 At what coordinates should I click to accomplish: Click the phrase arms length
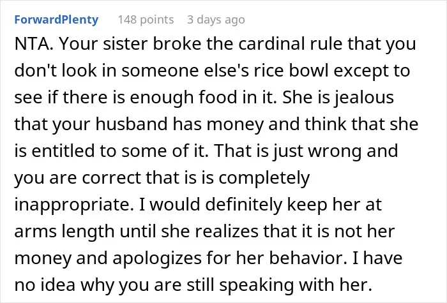click(64, 231)
